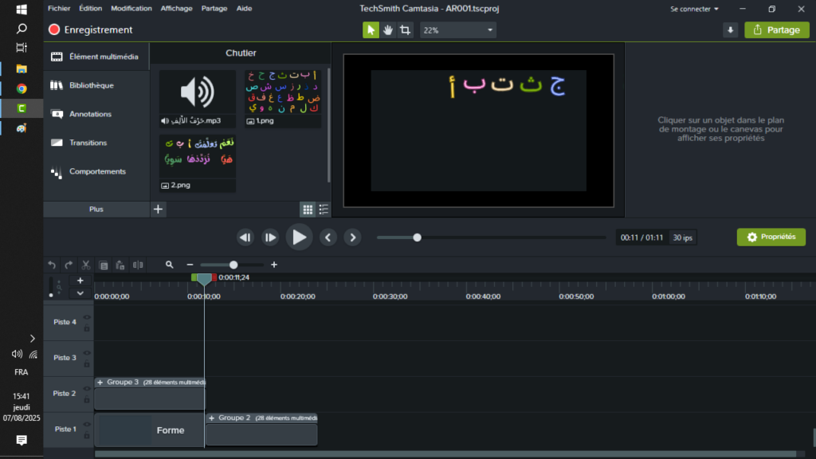Toggle visibility eye of Piste 2
Image resolution: width=816 pixels, height=459 pixels.
[x=87, y=389]
